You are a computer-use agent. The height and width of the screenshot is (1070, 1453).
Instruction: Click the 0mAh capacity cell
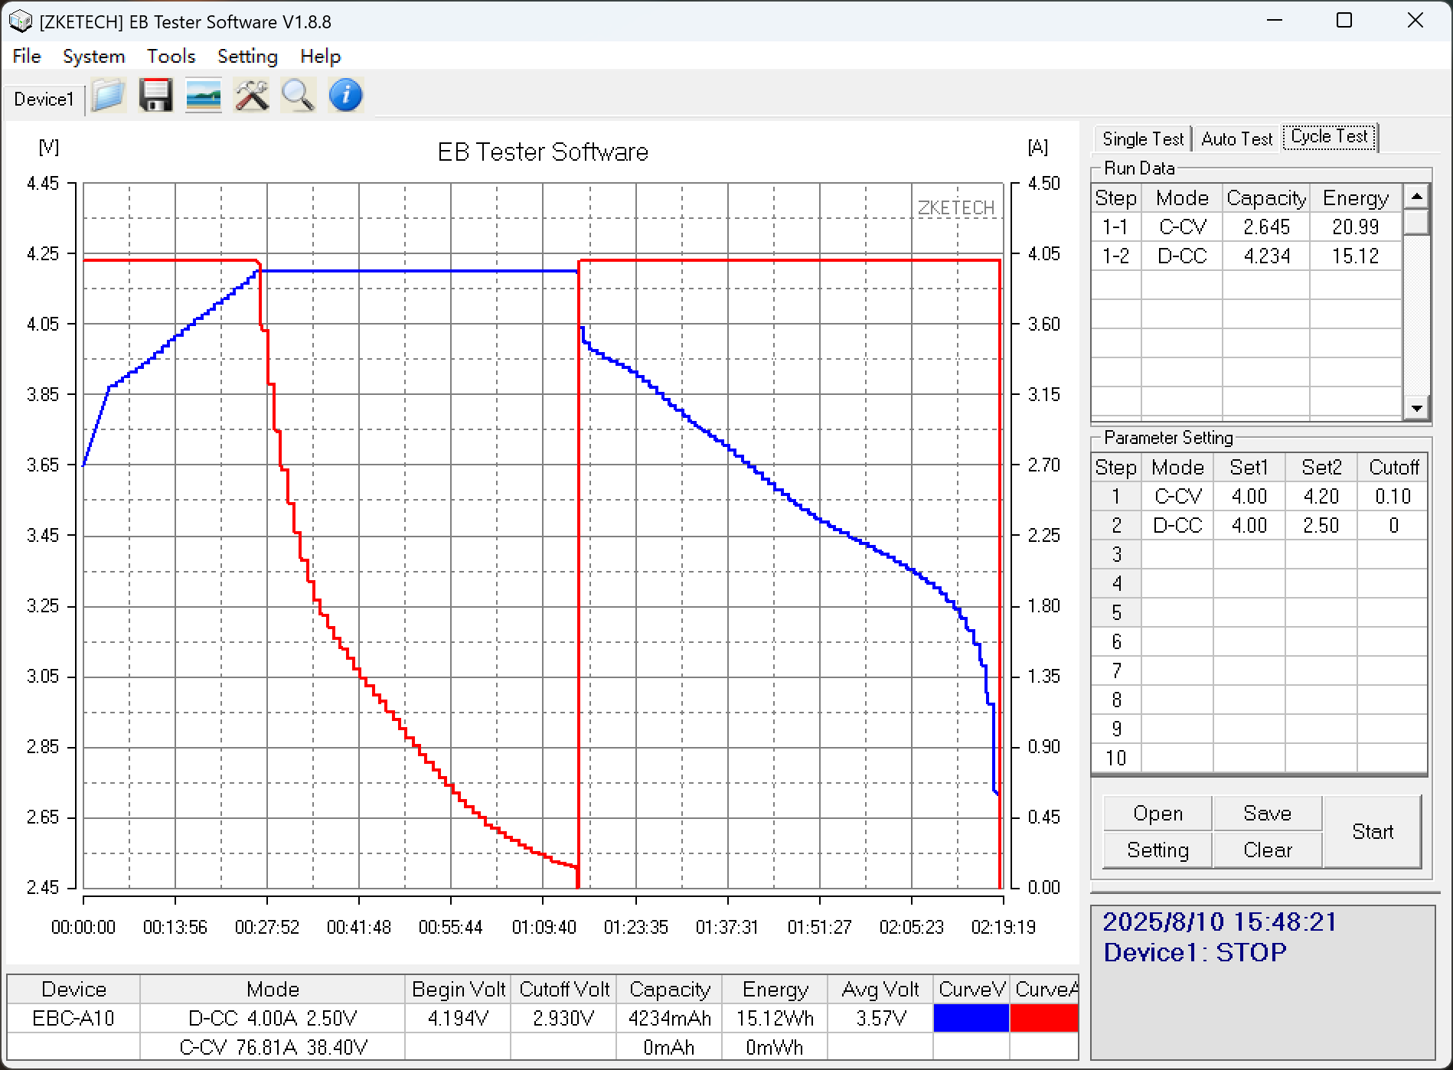point(669,1047)
